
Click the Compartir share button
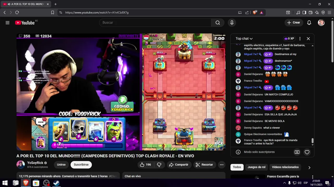tap(179, 165)
